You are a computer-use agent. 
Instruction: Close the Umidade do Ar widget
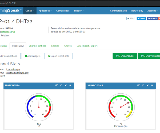[152, 85]
